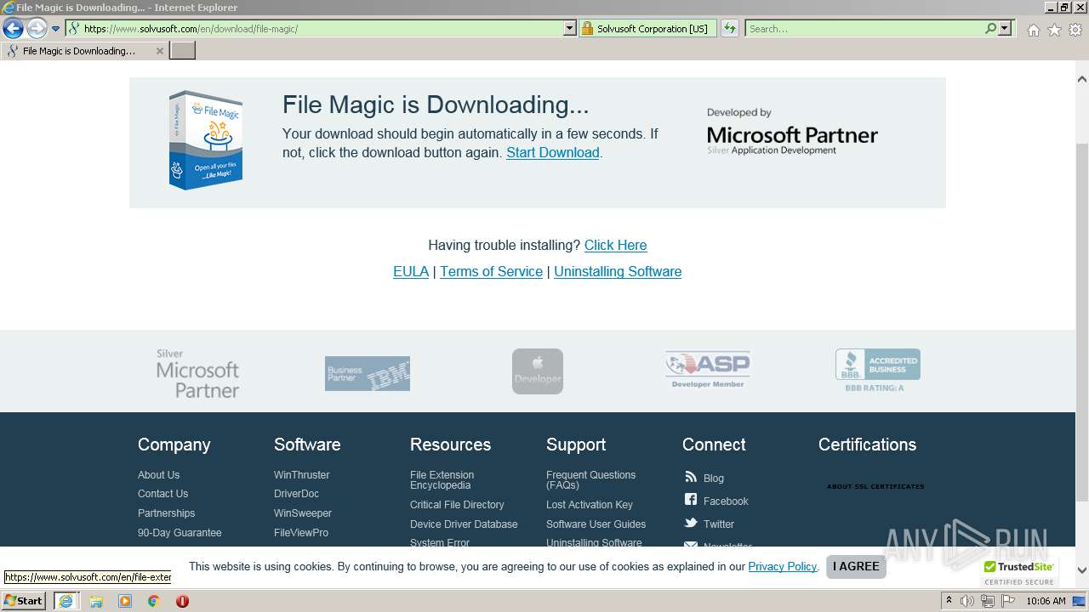The image size is (1089, 612).
Task: Open the EULA link
Action: click(x=411, y=271)
